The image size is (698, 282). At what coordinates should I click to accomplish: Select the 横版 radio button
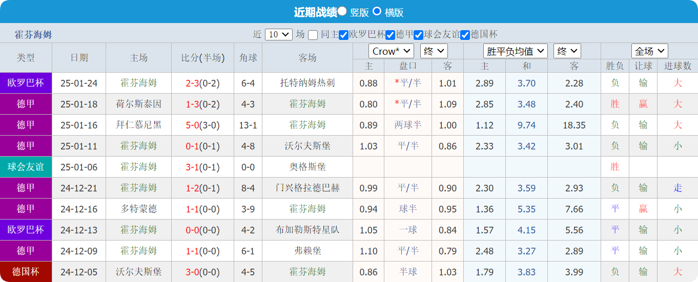(x=377, y=11)
